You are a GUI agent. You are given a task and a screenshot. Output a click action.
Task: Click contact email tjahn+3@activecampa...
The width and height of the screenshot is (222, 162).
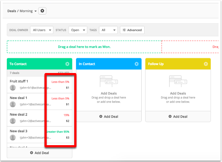[x=35, y=137]
